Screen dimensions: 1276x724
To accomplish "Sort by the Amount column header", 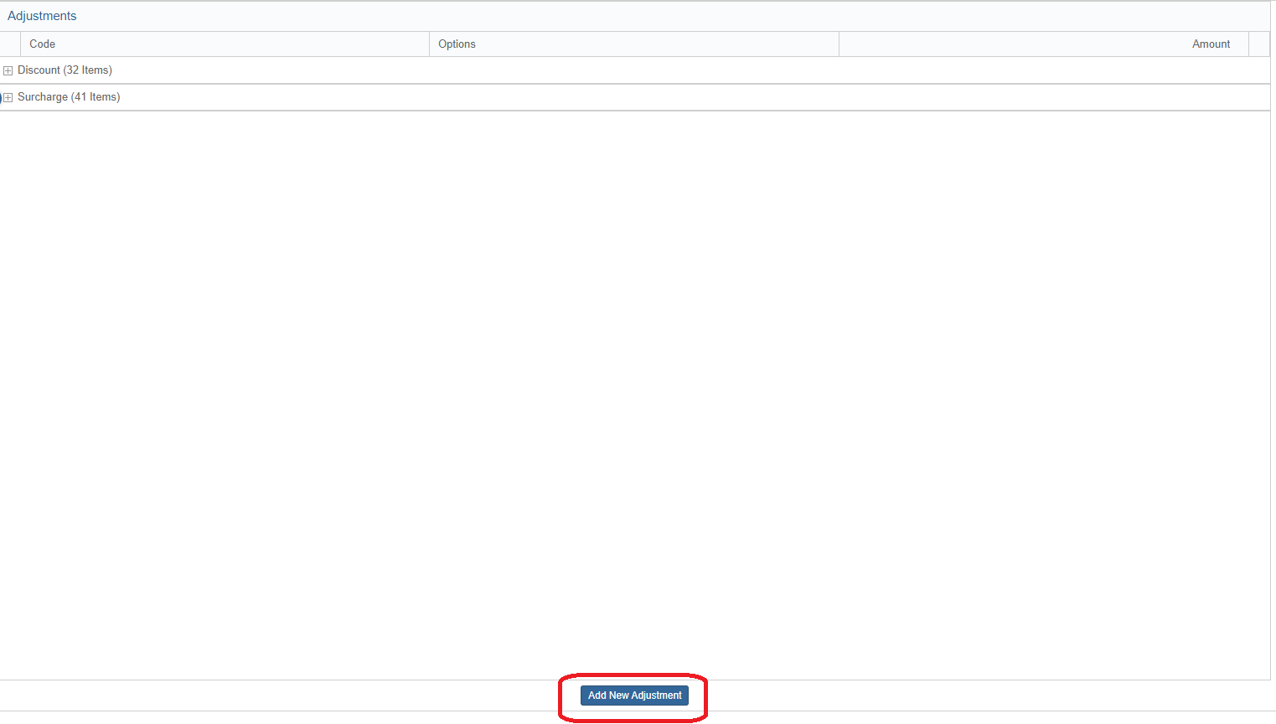I will click(x=1044, y=44).
